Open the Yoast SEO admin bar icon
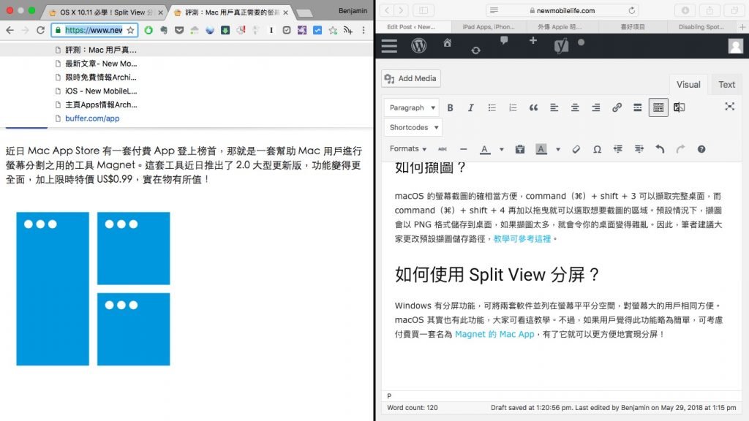This screenshot has height=421, width=749. coord(561,45)
